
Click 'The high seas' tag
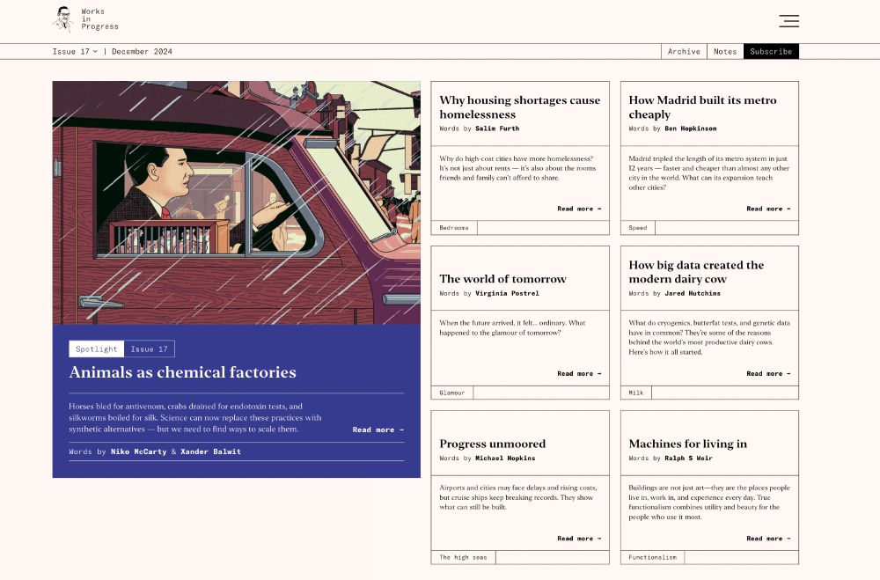tap(464, 557)
